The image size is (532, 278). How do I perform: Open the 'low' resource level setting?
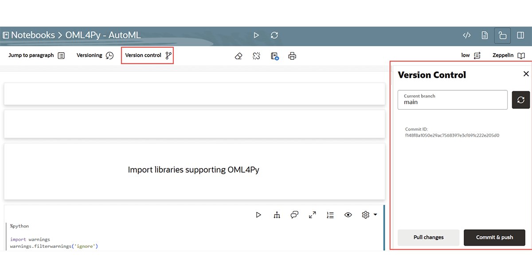point(471,55)
